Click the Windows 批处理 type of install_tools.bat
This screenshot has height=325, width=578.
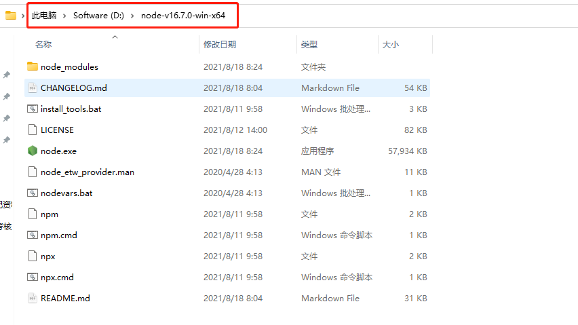tap(336, 109)
